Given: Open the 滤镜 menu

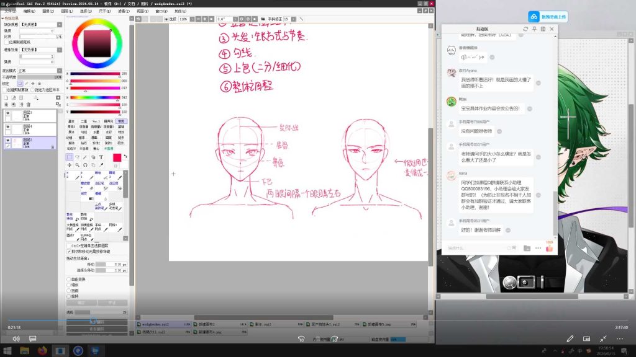Looking at the screenshot, I should click(x=124, y=11).
